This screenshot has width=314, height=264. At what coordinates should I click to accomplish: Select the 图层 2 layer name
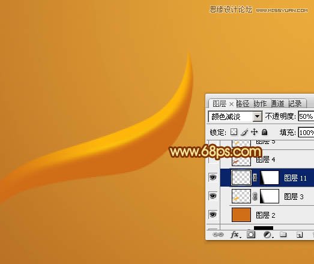pos(265,215)
